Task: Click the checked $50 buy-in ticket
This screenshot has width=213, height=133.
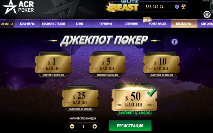Action: [x=134, y=100]
